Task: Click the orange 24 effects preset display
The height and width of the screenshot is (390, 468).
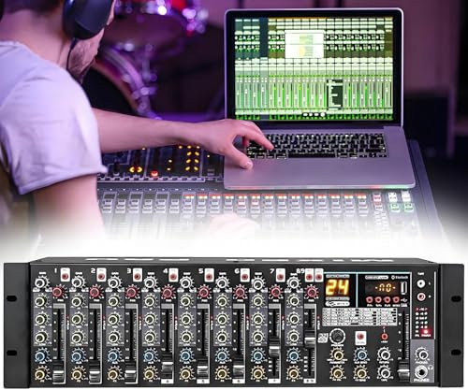Action: tap(337, 287)
